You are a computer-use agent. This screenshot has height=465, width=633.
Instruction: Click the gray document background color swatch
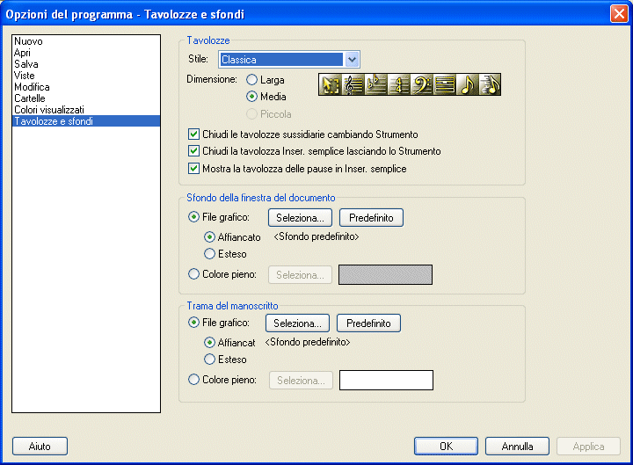tap(385, 275)
